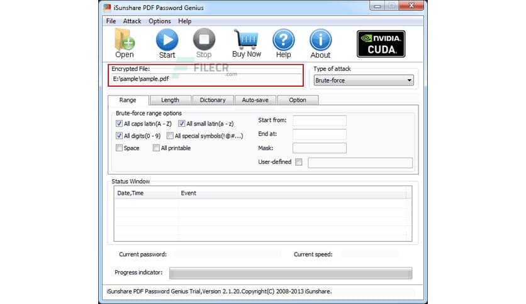The height and width of the screenshot is (304, 526).
Task: Select the Range tab
Action: click(128, 100)
